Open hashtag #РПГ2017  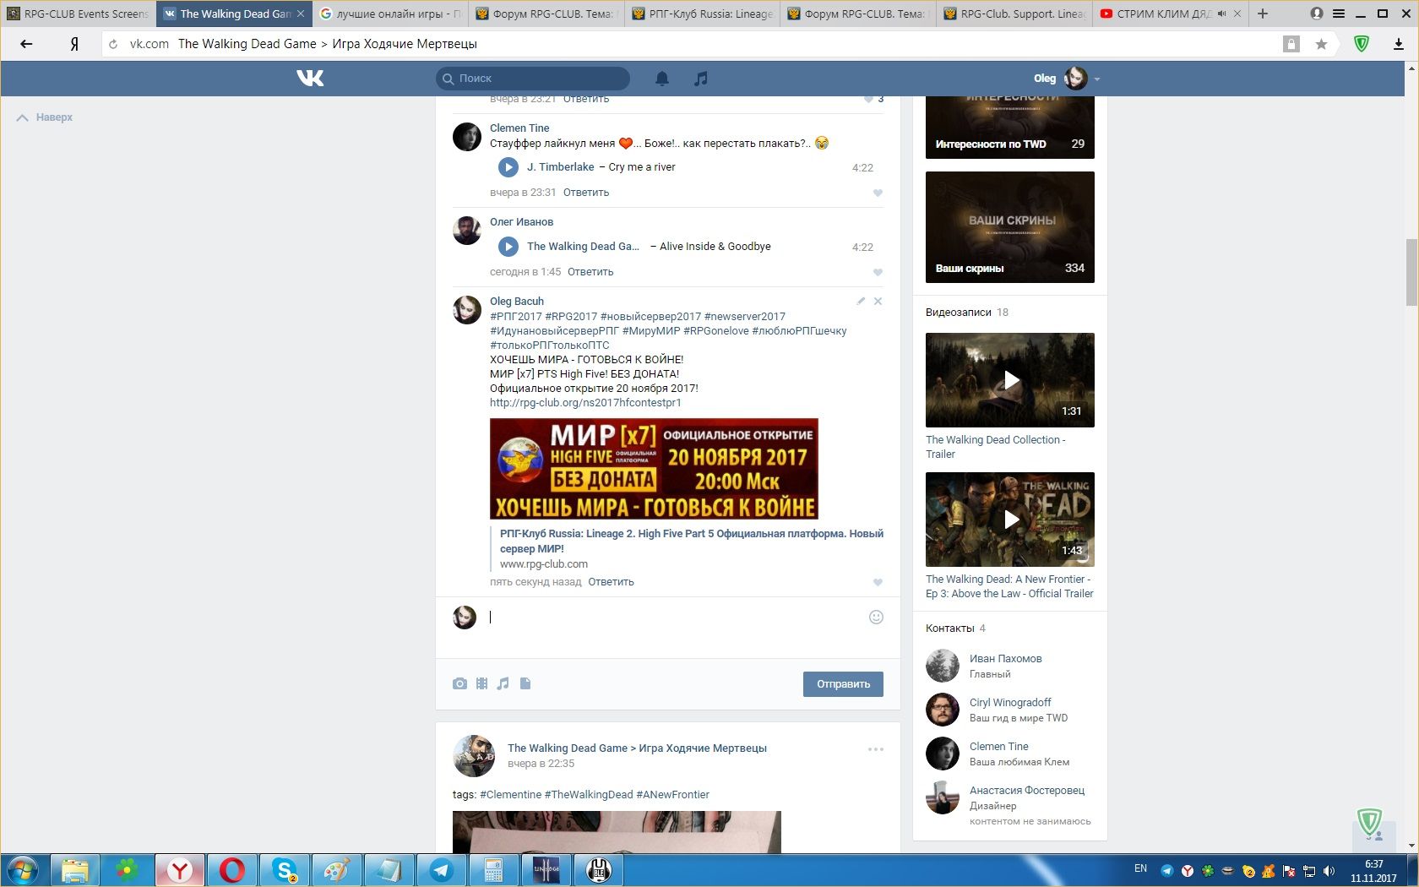(516, 317)
